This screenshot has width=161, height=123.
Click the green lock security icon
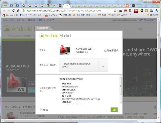(23, 11)
